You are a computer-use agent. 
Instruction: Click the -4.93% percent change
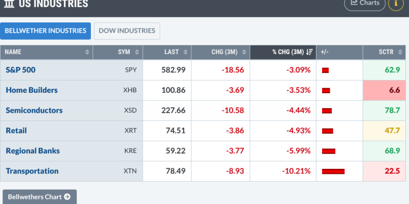click(x=299, y=131)
